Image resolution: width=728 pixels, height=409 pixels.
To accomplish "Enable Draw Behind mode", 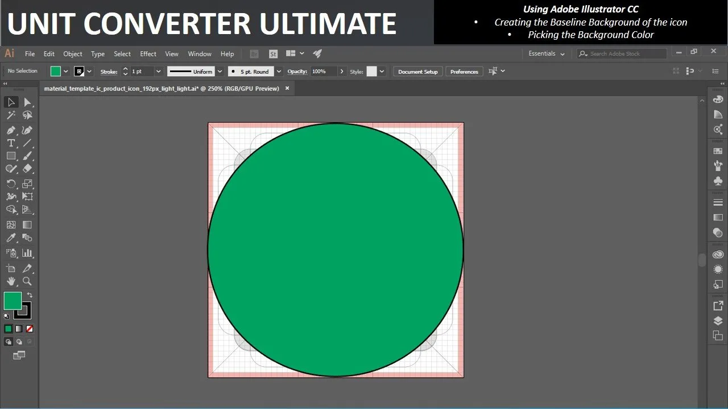I will [x=19, y=342].
